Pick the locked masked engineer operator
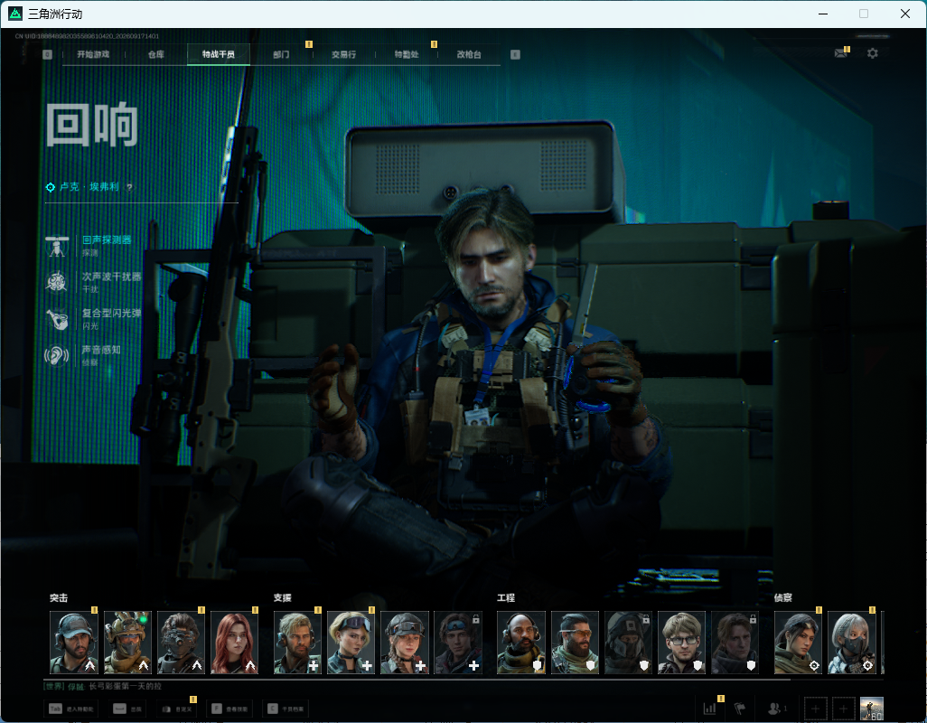The height and width of the screenshot is (723, 927). [x=628, y=643]
